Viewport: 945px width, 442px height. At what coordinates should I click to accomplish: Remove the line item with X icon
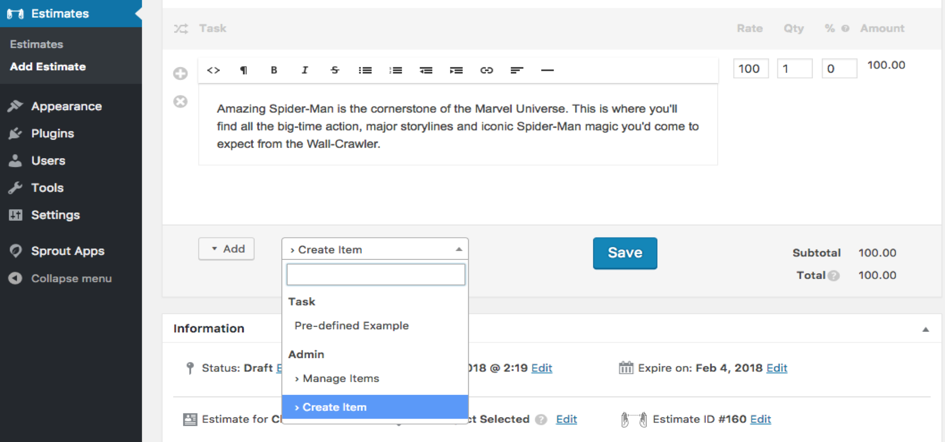coord(180,102)
